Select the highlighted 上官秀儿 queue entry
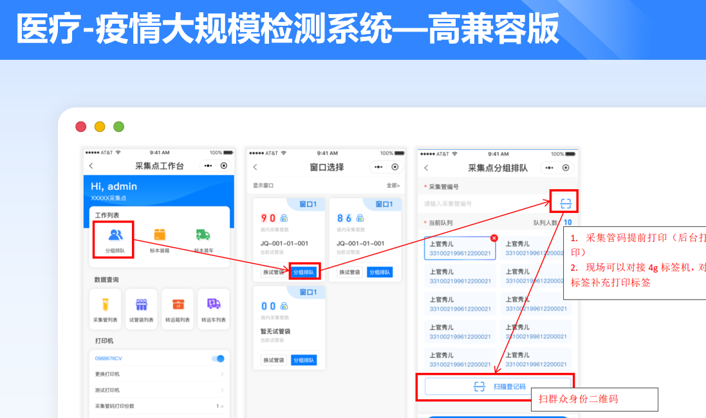This screenshot has width=706, height=418. point(460,248)
